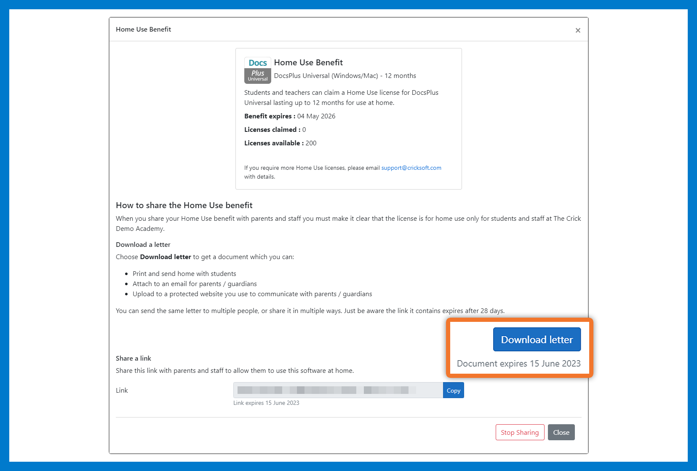Click the dialog title in the header bar

[x=143, y=29]
